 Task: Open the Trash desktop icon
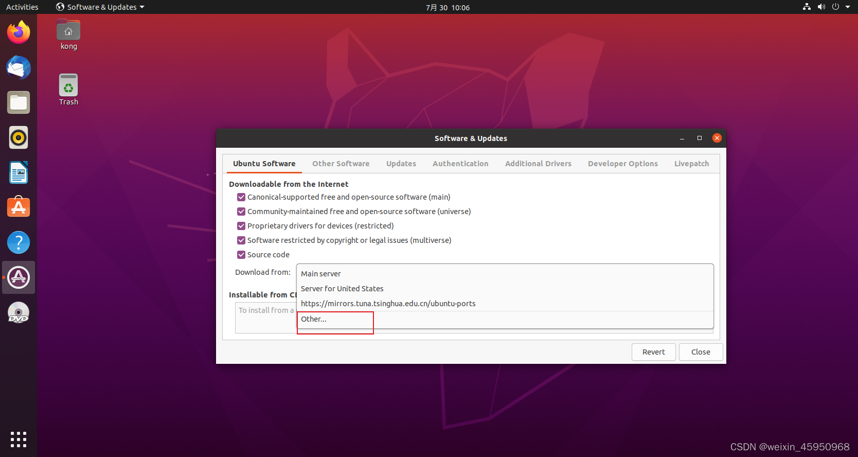pyautogui.click(x=68, y=90)
